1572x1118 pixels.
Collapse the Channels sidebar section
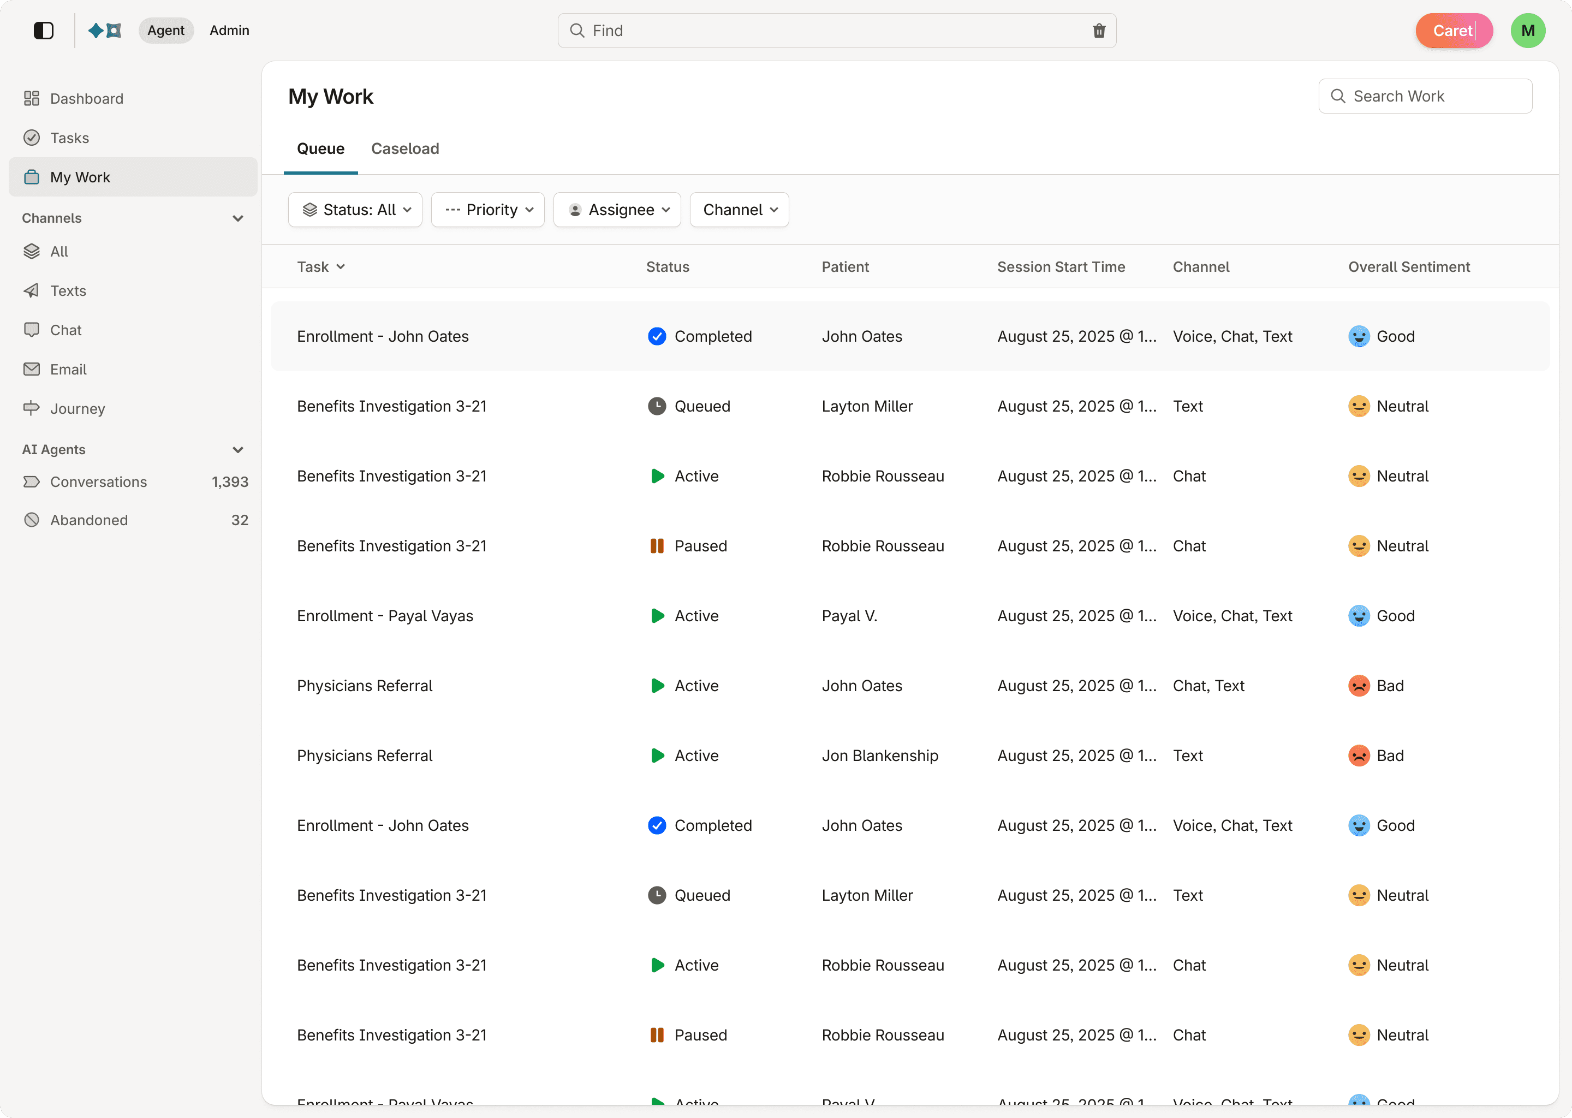coord(238,218)
